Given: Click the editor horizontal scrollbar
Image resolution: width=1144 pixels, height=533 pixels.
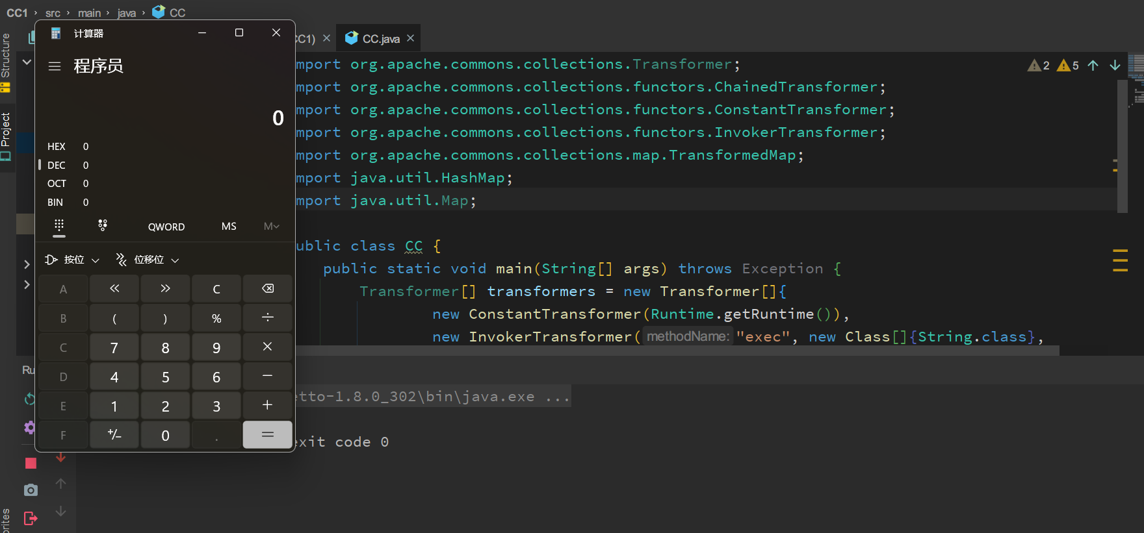Looking at the screenshot, I should coord(677,351).
